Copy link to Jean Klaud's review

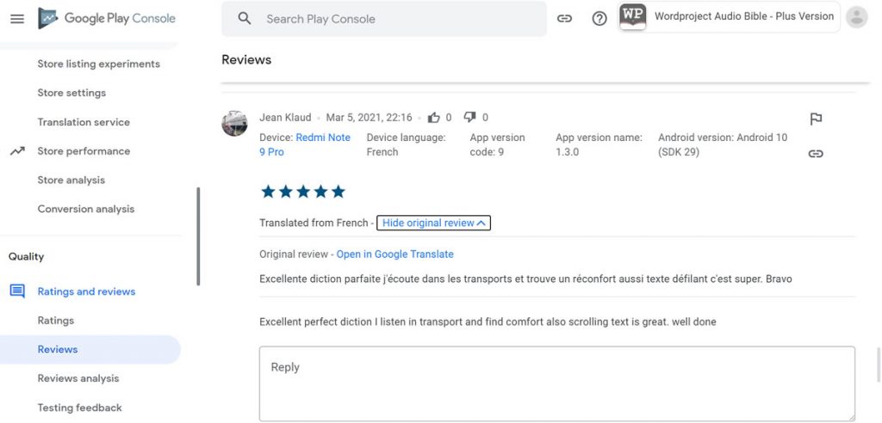coord(816,154)
